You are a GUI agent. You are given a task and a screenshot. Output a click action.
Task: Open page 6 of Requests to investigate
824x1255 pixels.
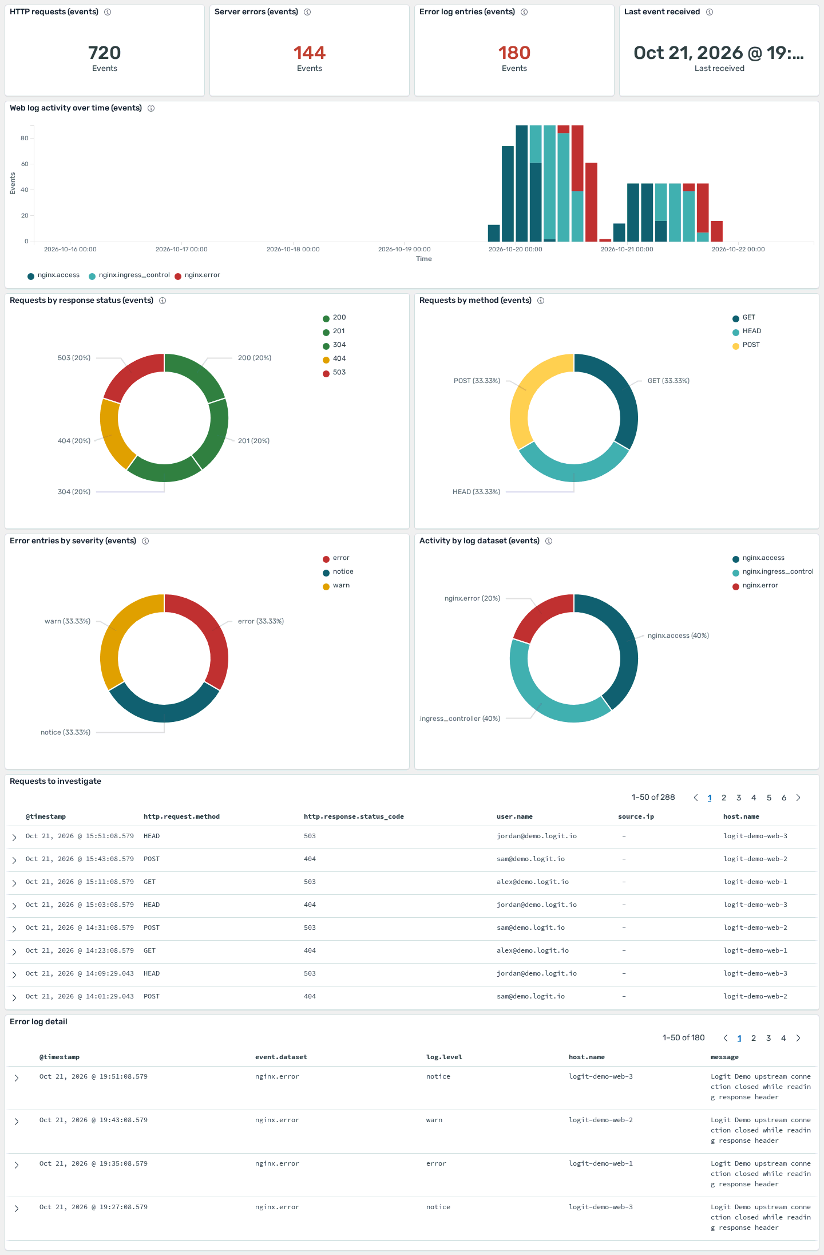coord(784,798)
